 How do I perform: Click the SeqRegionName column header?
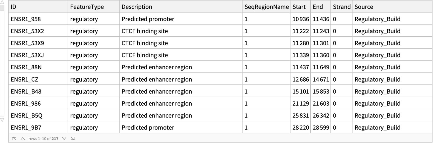click(266, 7)
